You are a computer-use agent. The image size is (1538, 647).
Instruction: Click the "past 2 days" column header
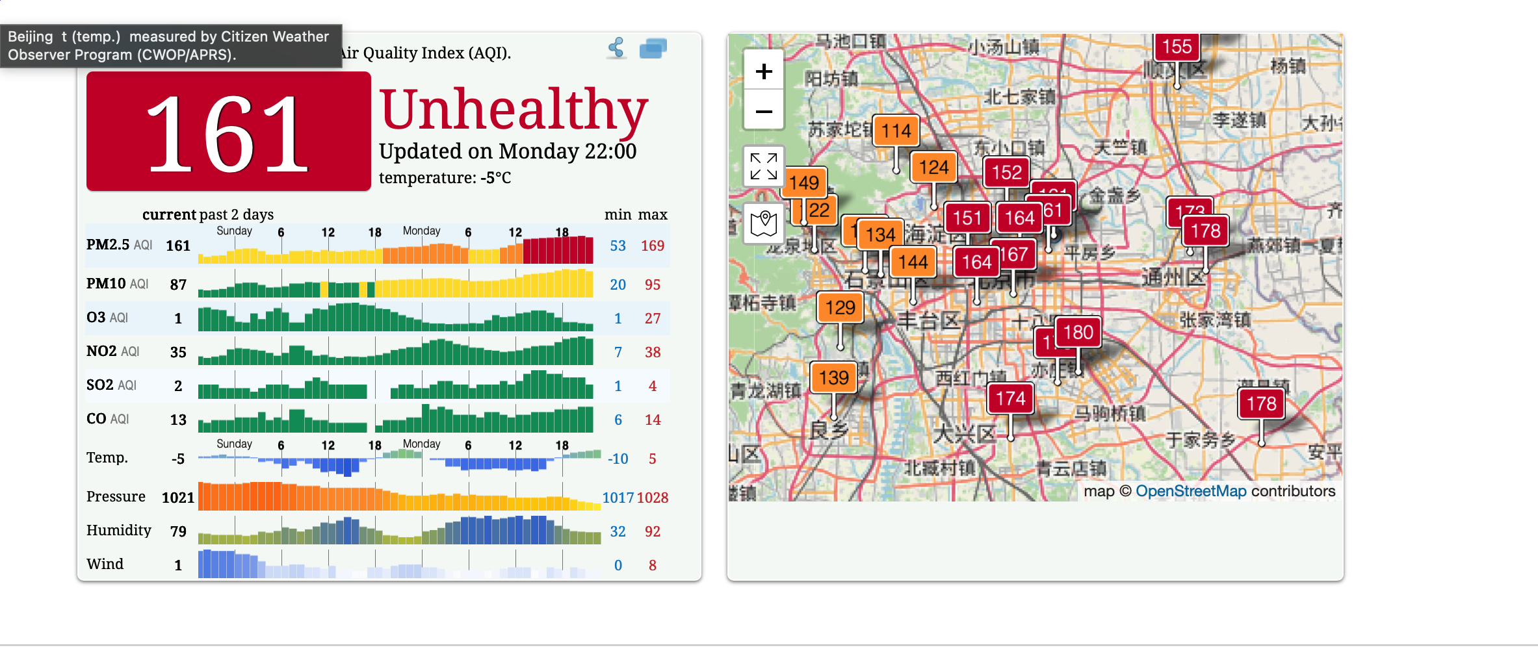[237, 214]
